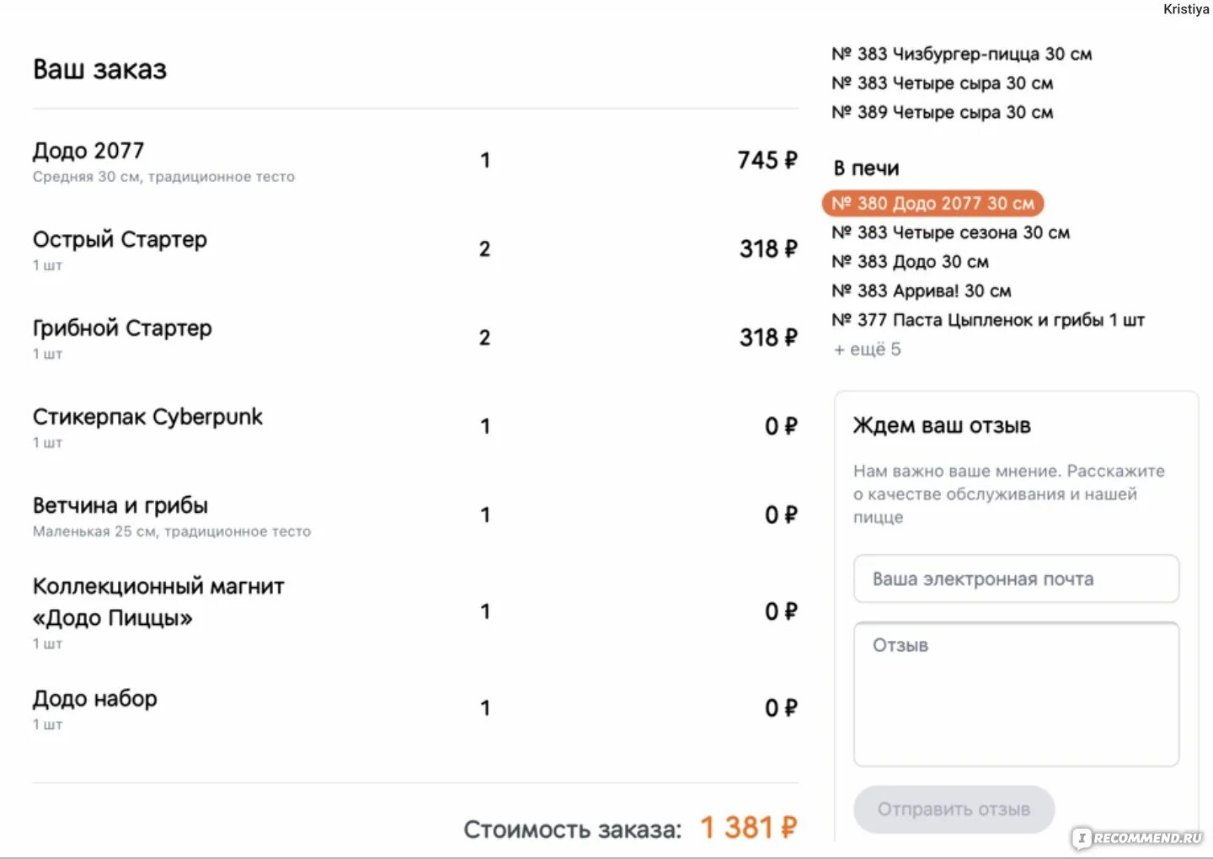
Task: Click № 377 Паста Цыпленок и грибы entry
Action: coord(988,320)
